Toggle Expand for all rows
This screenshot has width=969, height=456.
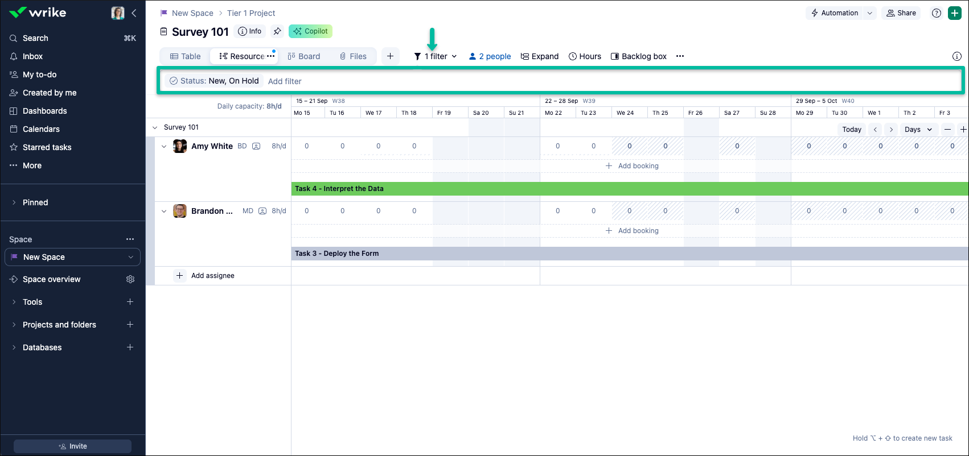pos(539,56)
